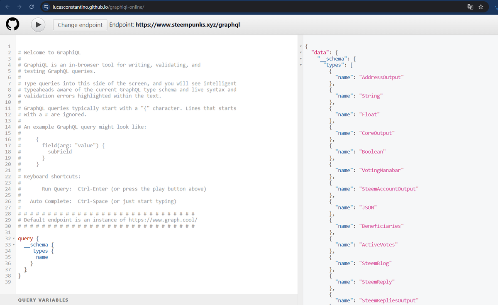Screen dimensions: 498x305
Task: Click the "Beneficiaries" value in results
Action: (381, 226)
